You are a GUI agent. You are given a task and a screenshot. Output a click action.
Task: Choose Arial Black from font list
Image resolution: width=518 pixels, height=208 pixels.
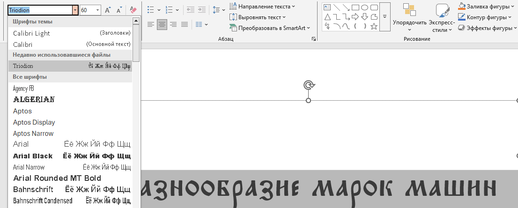point(33,156)
